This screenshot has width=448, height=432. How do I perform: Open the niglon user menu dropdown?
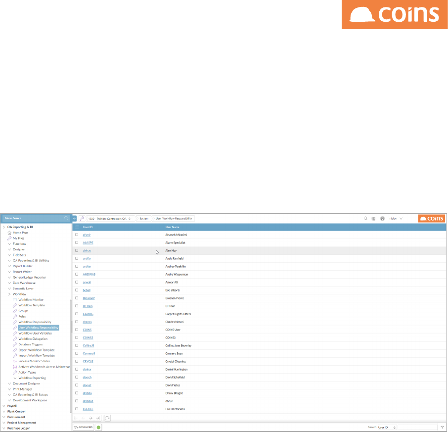point(396,218)
